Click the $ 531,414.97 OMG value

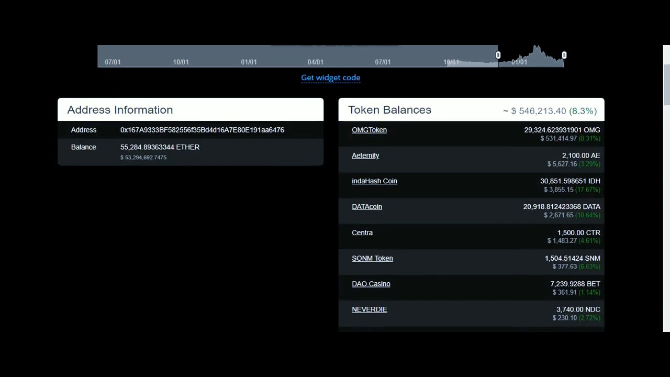pyautogui.click(x=559, y=139)
